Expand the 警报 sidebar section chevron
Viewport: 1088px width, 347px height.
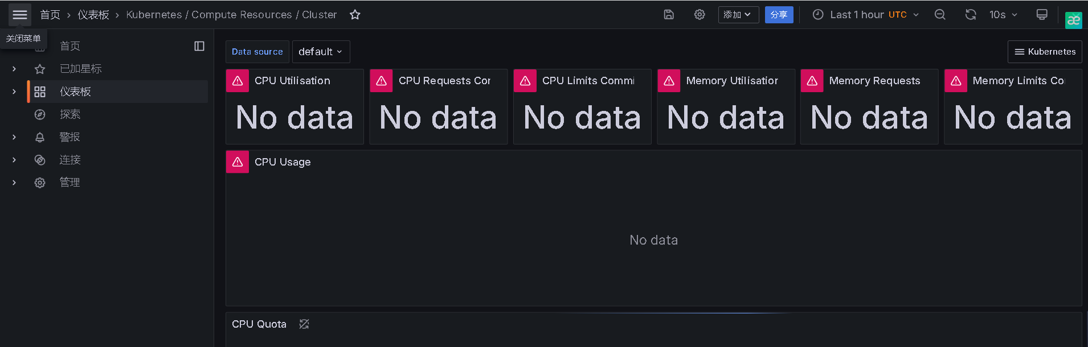(x=14, y=137)
